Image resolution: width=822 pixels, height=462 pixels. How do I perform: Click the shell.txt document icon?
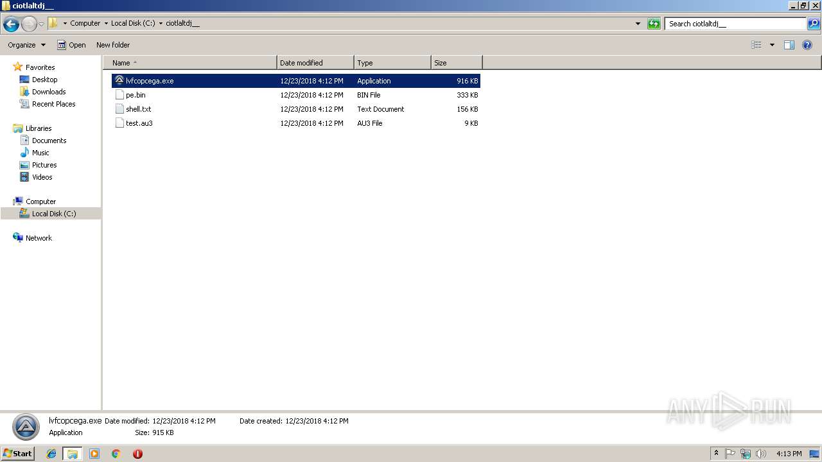coord(119,109)
